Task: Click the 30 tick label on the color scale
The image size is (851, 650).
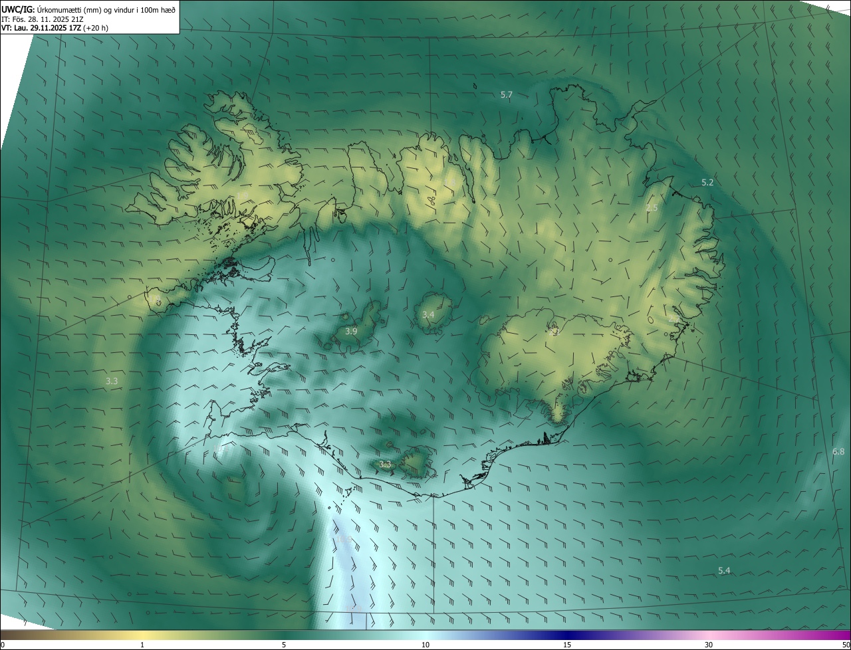Action: [x=709, y=645]
